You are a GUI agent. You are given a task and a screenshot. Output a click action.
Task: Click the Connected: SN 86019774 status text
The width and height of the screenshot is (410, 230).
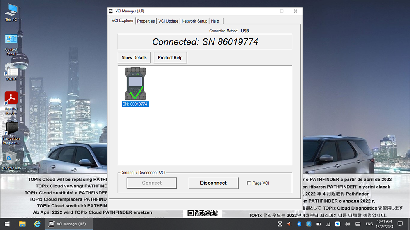coord(205,42)
